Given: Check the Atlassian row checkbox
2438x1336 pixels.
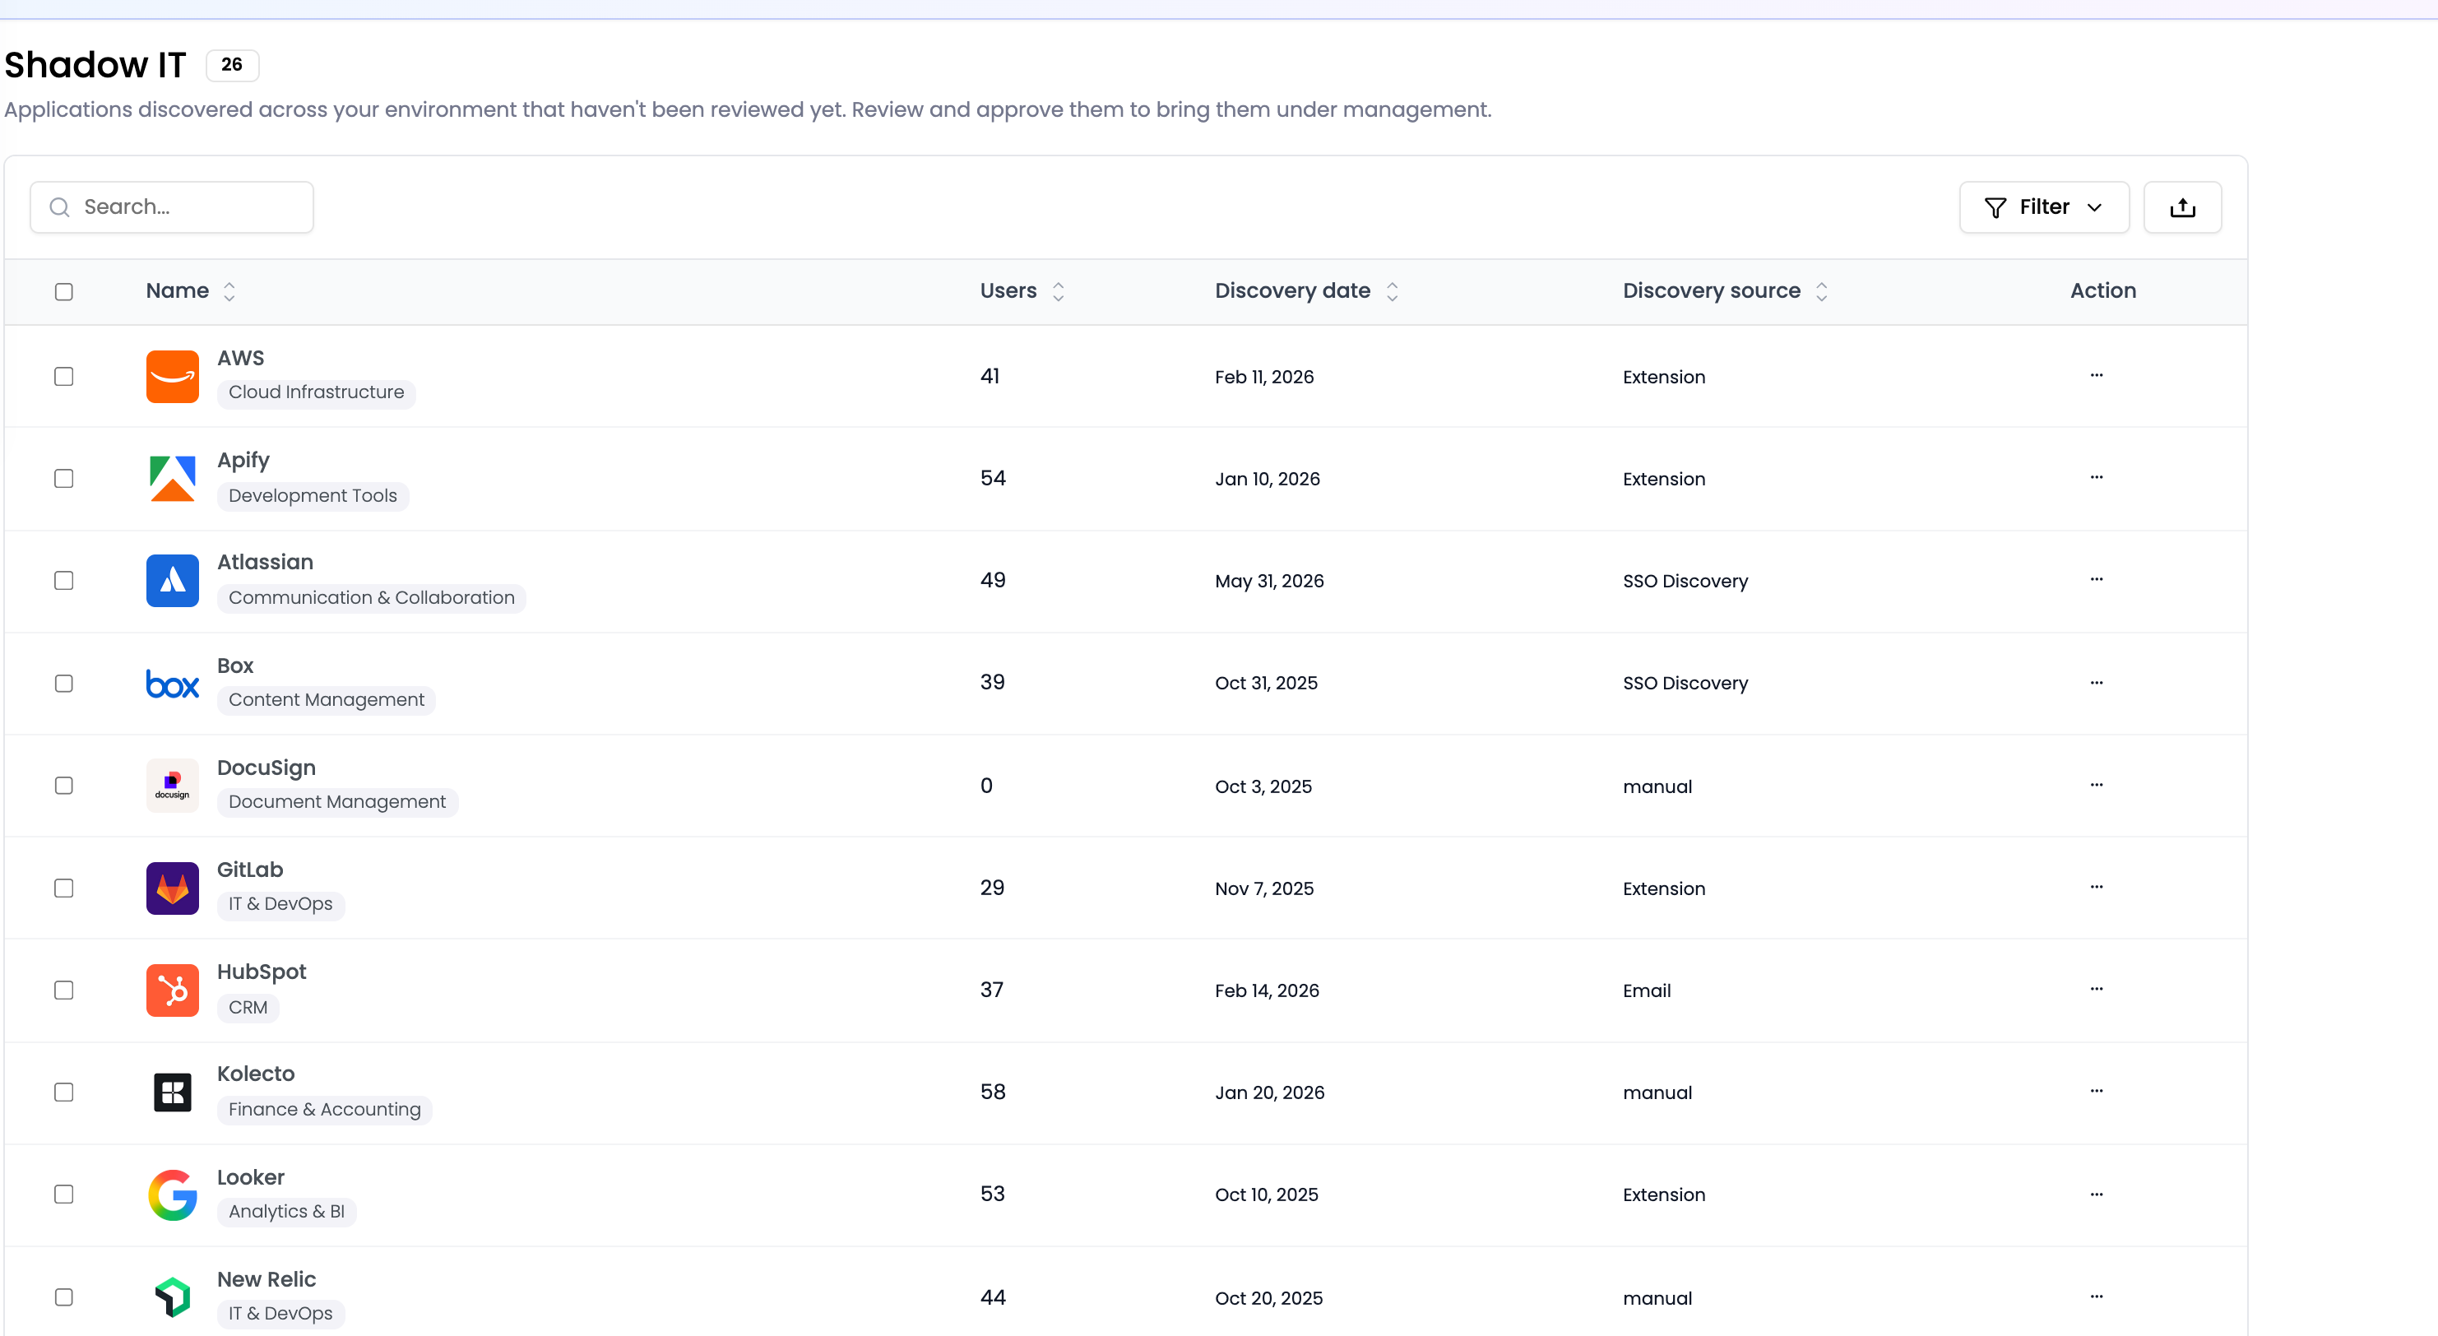Looking at the screenshot, I should click(63, 582).
